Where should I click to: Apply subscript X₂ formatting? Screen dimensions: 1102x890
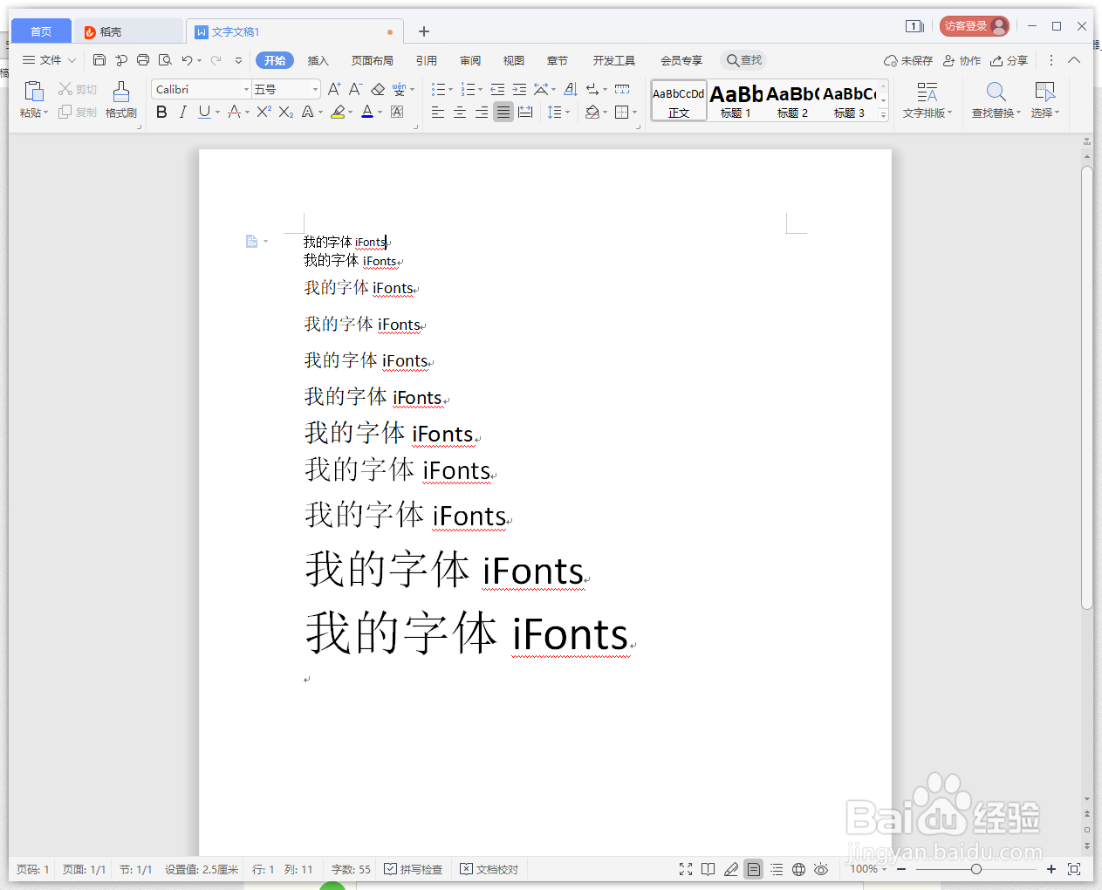pos(285,112)
